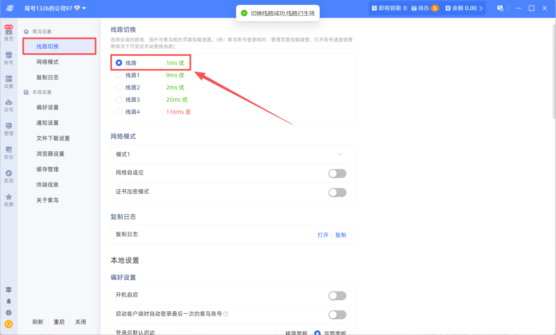Open the 云号 cloud section
556x335 pixels.
click(8, 105)
